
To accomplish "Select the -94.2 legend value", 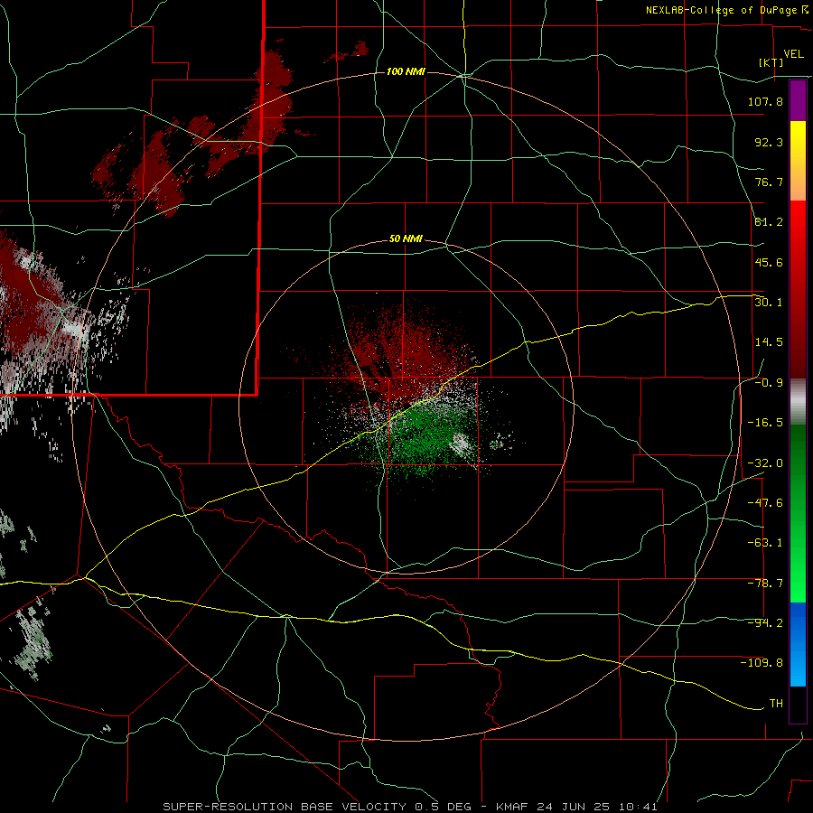I will 765,623.
